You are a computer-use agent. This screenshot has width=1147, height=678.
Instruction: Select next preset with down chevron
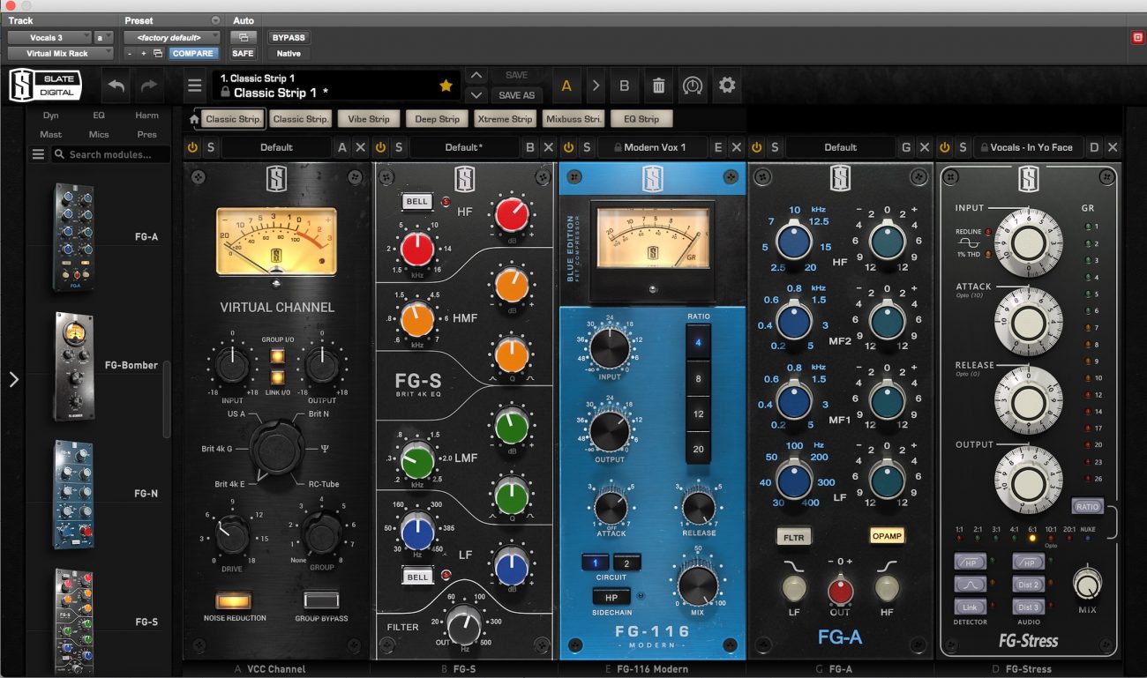(476, 94)
